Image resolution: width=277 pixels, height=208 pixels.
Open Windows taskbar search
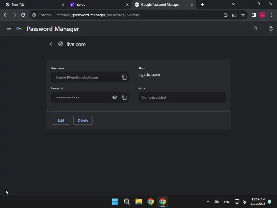point(127,201)
